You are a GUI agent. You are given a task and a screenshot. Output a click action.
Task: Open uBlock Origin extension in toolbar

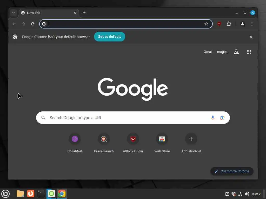tap(219, 24)
